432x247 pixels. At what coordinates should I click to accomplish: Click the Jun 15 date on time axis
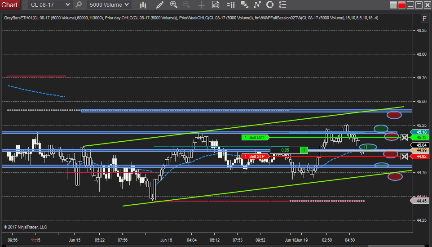click(x=75, y=240)
